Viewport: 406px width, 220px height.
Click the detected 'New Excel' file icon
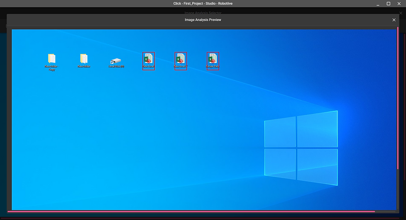point(149,61)
